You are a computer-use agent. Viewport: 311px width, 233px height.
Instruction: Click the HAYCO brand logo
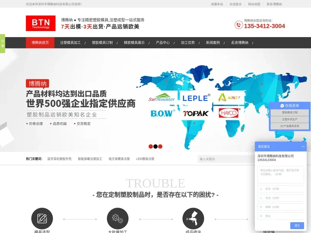229,113
